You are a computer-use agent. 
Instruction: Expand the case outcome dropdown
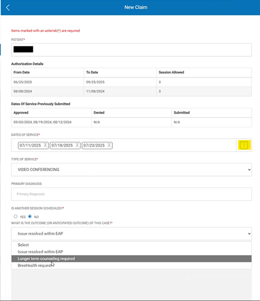[x=131, y=234]
